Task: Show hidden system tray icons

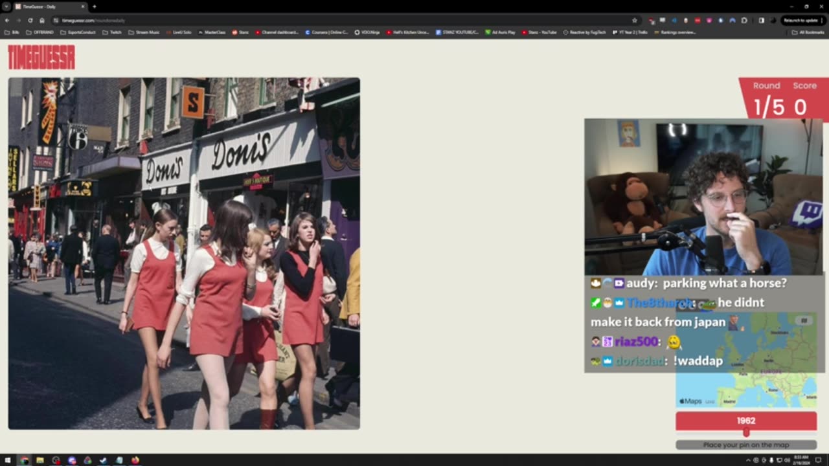Action: pos(748,460)
